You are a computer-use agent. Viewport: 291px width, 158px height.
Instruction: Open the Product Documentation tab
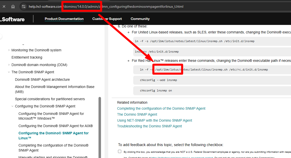coord(64,19)
